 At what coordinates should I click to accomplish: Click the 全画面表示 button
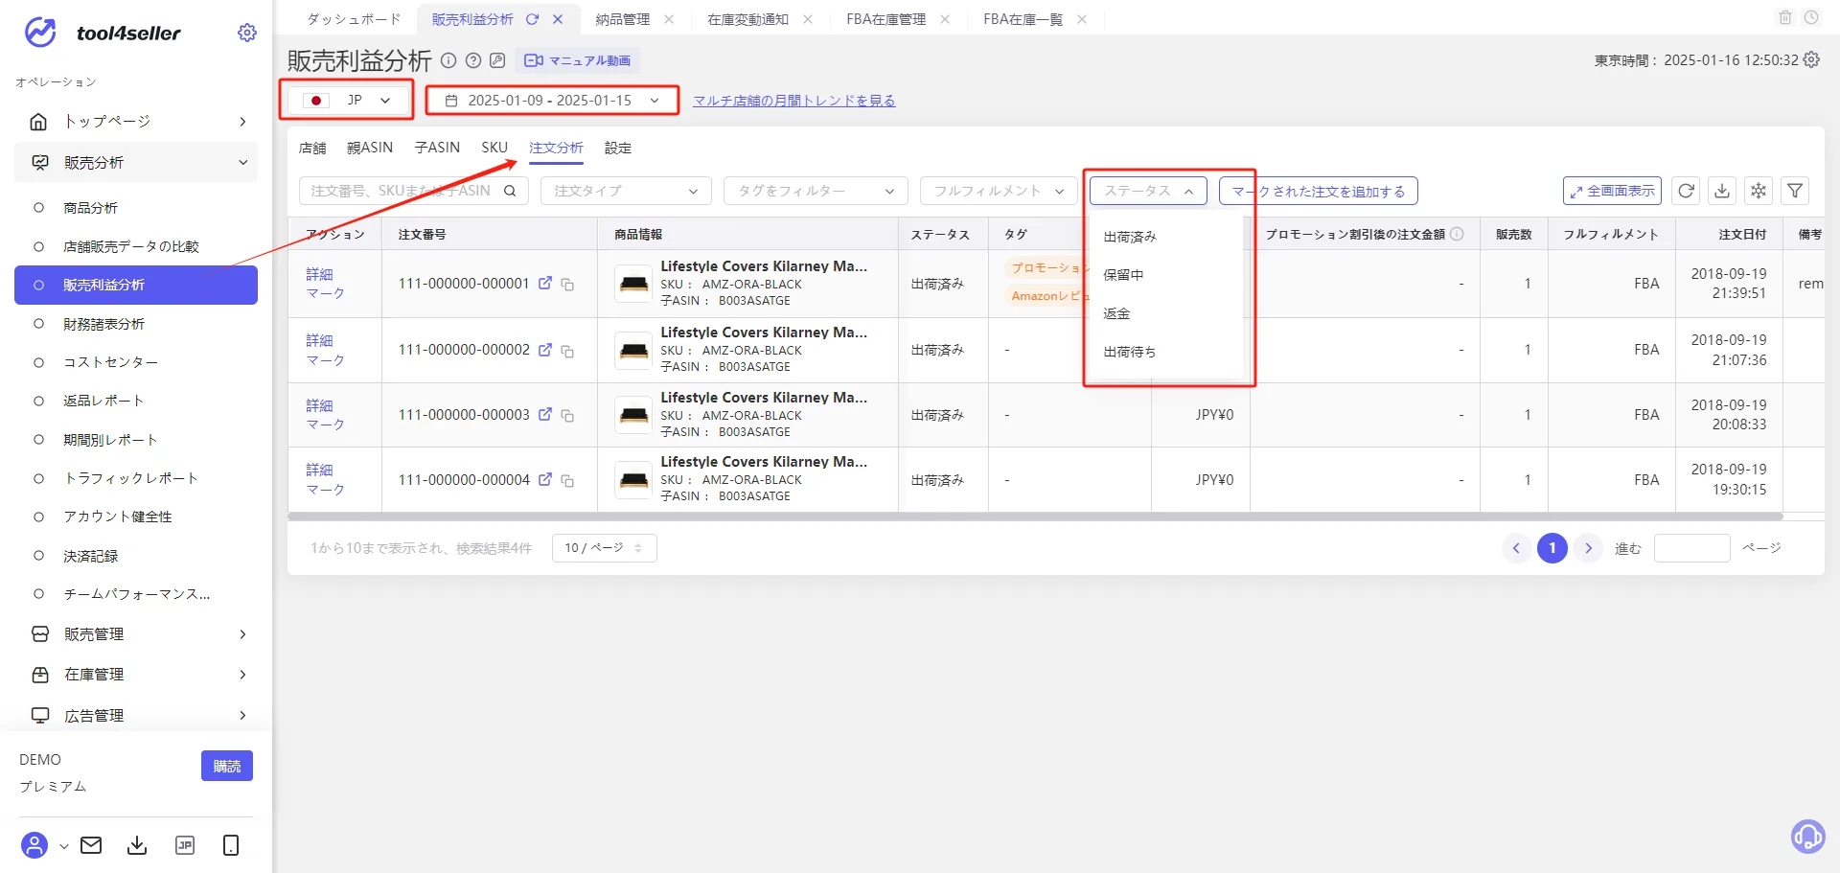click(1612, 191)
